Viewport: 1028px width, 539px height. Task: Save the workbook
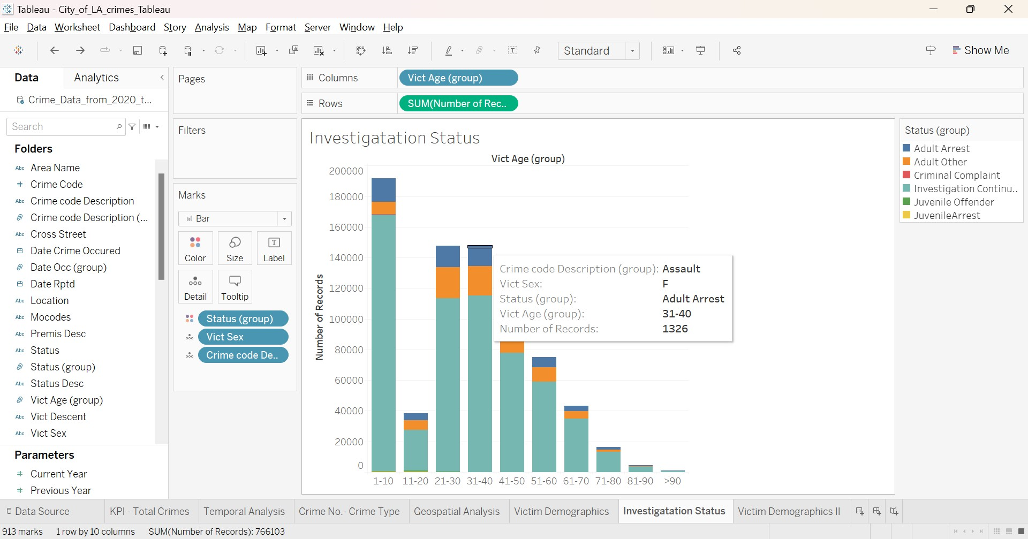click(138, 50)
